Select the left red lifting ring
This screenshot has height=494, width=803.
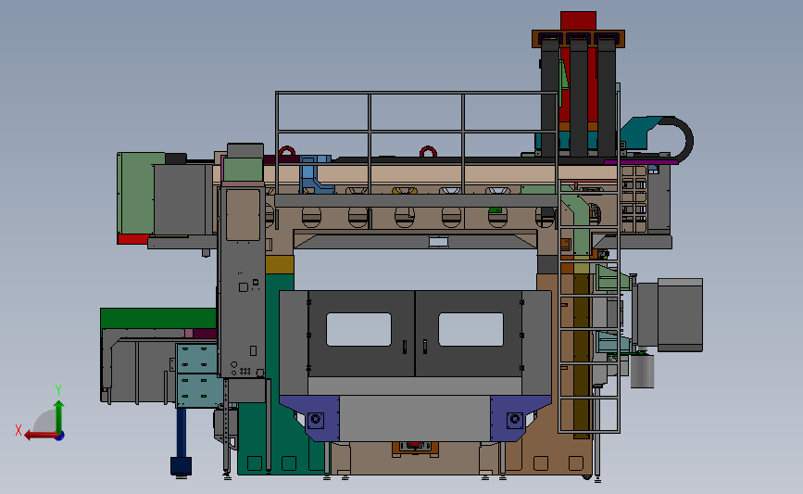click(x=287, y=151)
